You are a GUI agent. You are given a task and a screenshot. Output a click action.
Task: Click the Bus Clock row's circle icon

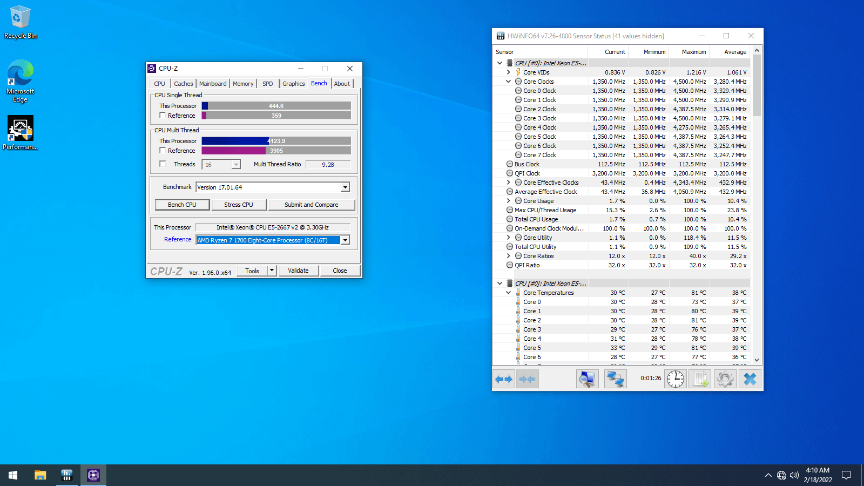[x=510, y=164]
